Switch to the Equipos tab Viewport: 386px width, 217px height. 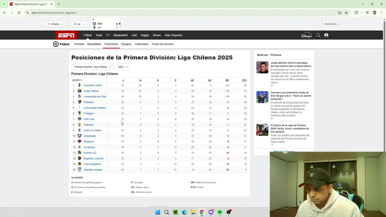126,44
